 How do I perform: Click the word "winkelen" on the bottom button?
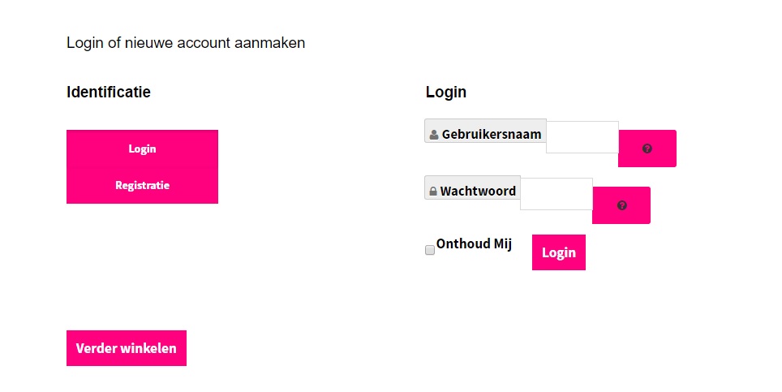pos(148,348)
